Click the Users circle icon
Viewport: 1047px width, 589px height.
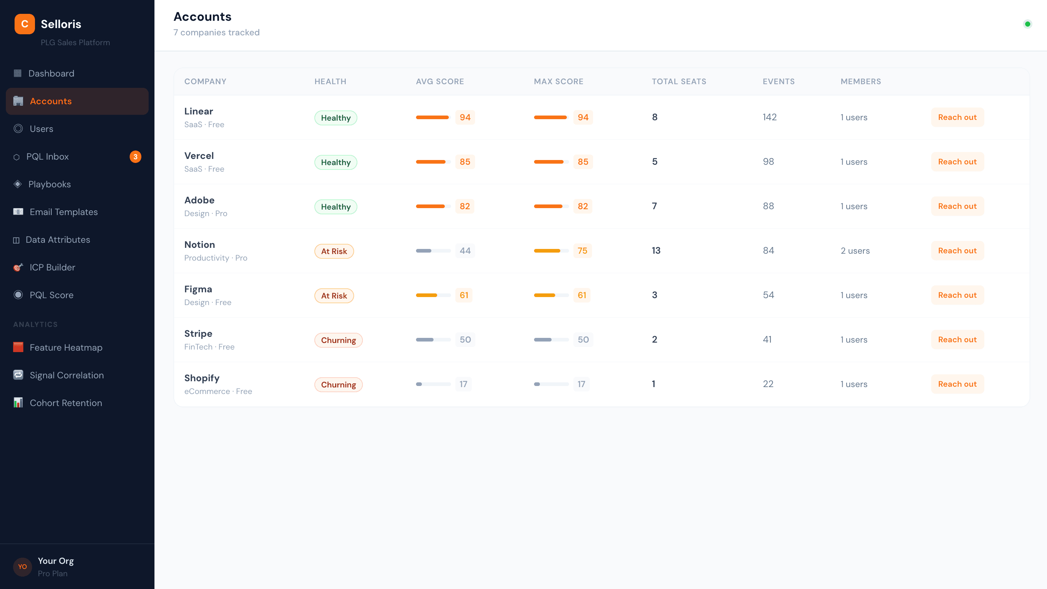pyautogui.click(x=18, y=129)
